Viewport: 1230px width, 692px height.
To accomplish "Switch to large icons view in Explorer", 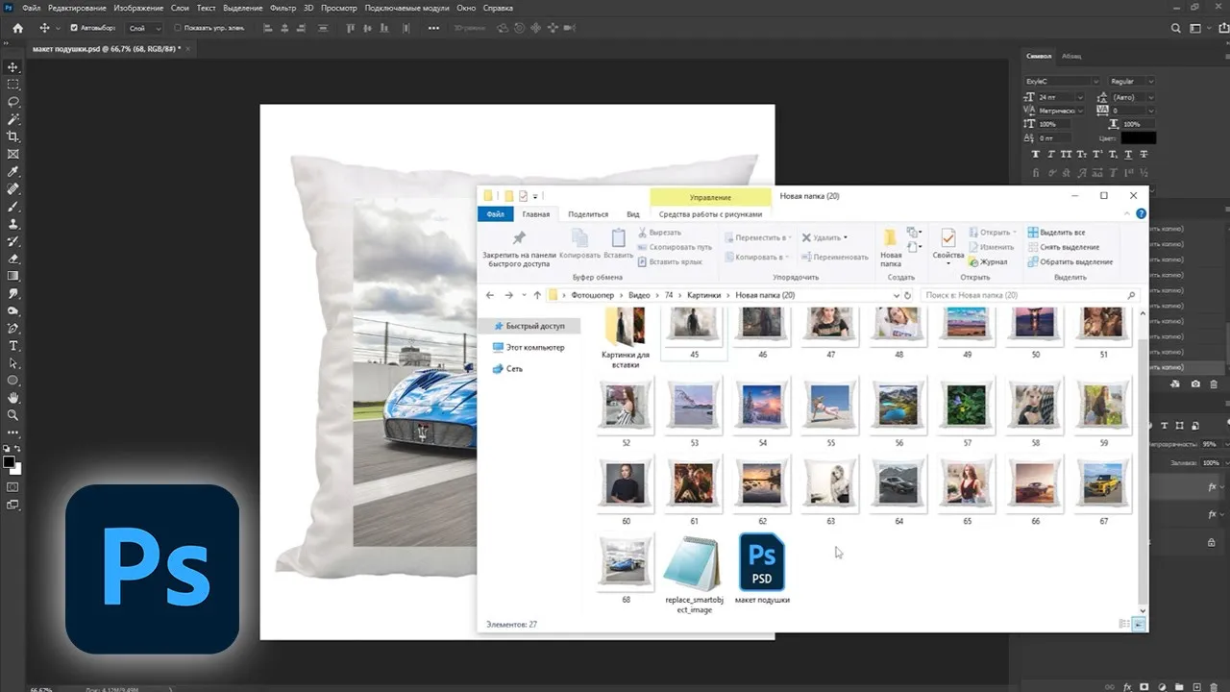I will tap(1140, 624).
